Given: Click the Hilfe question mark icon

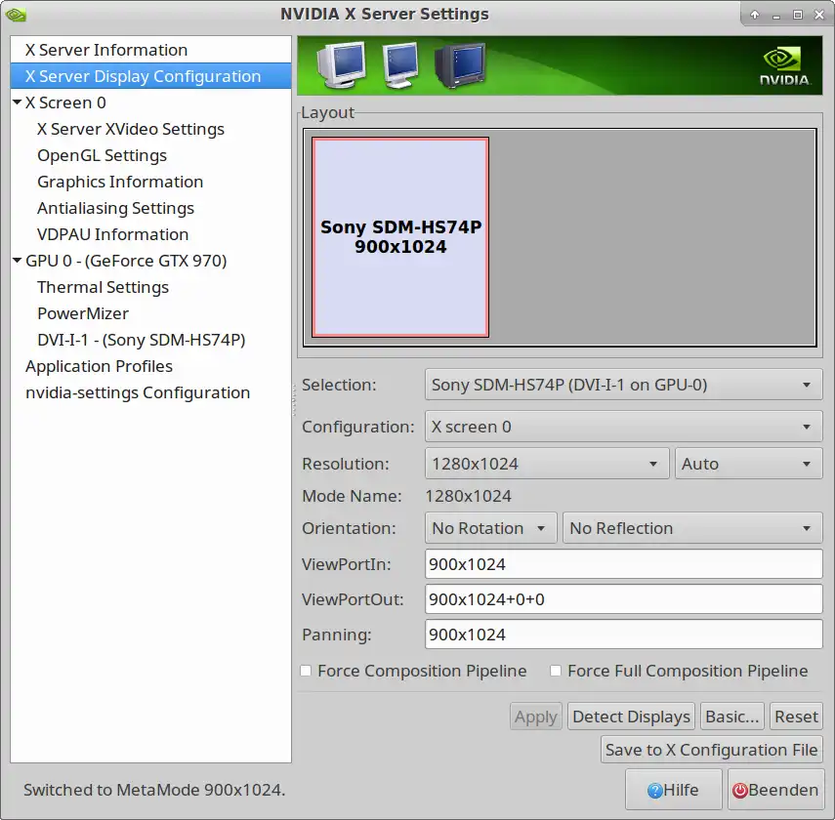Looking at the screenshot, I should tap(654, 791).
